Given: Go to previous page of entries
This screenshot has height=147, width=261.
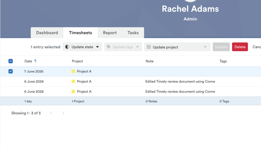Looking at the screenshot, I should pos(51,113).
